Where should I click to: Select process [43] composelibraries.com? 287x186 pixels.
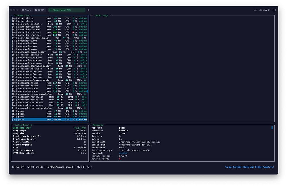point(49,102)
